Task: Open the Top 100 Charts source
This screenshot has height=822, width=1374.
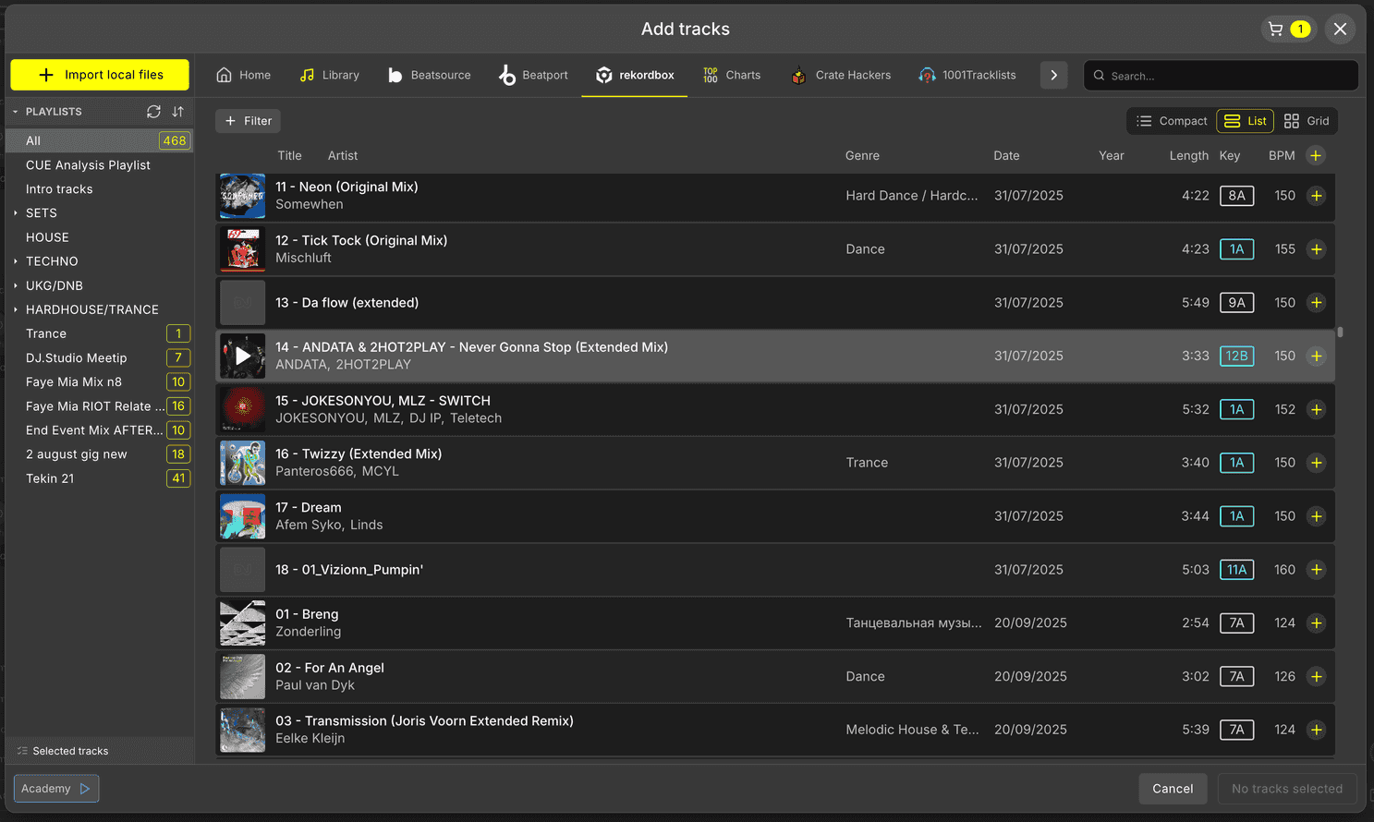Action: pos(731,75)
